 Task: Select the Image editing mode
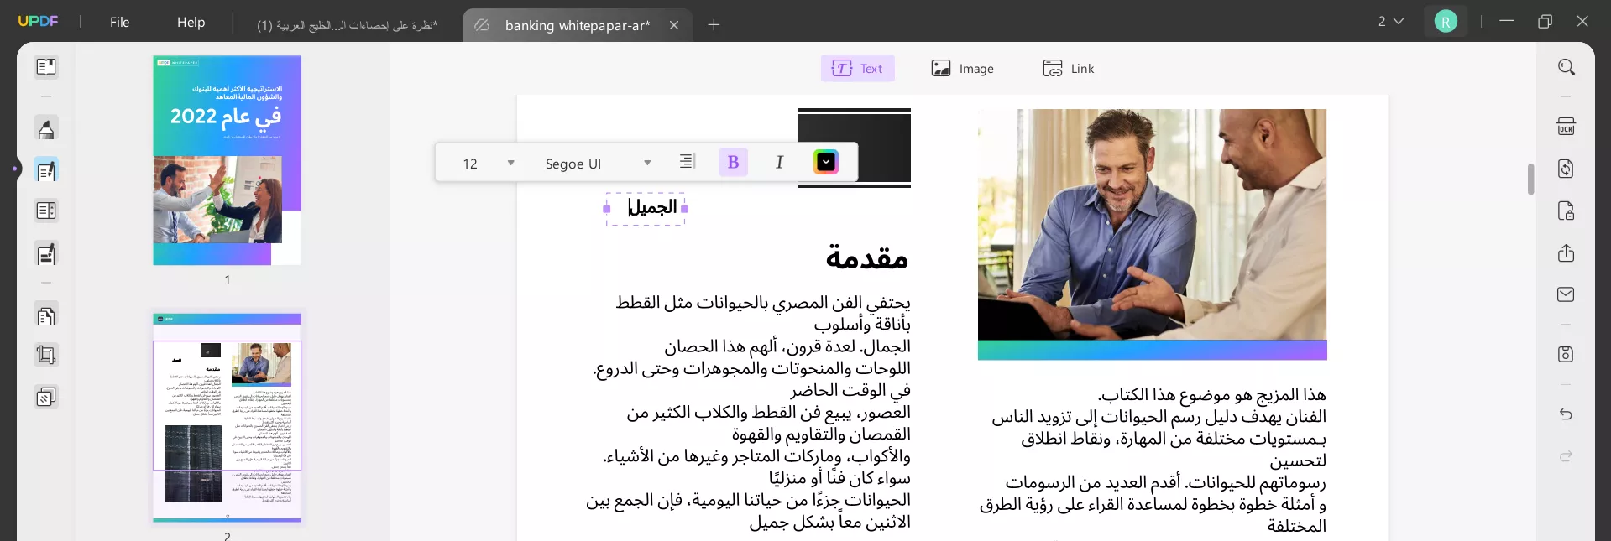[x=962, y=69]
